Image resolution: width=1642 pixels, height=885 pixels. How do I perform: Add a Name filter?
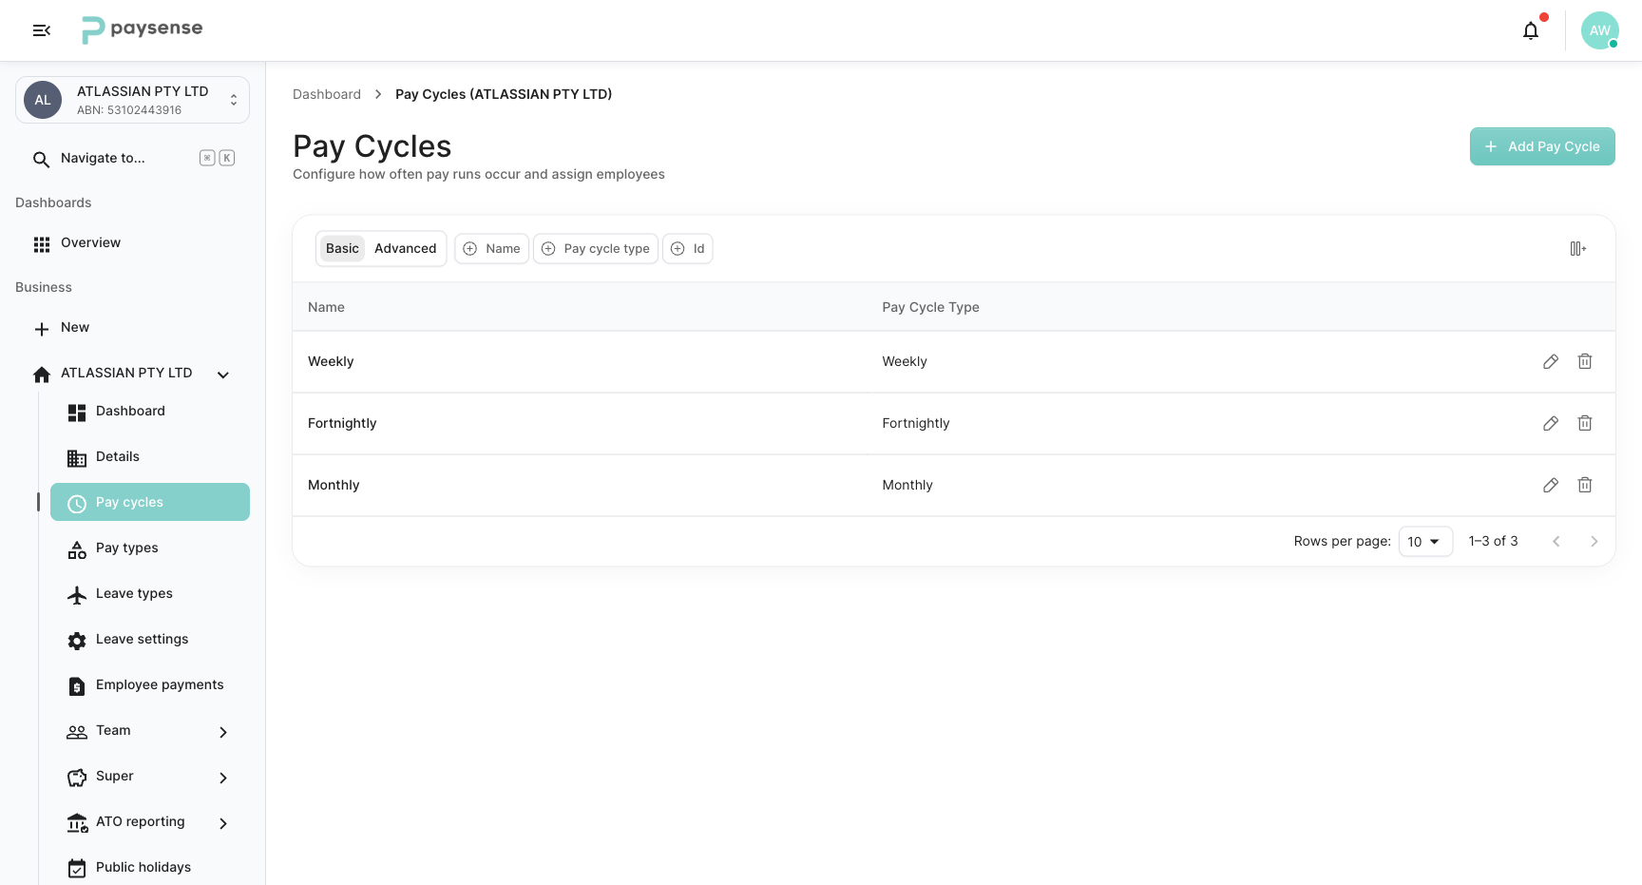coord(491,248)
